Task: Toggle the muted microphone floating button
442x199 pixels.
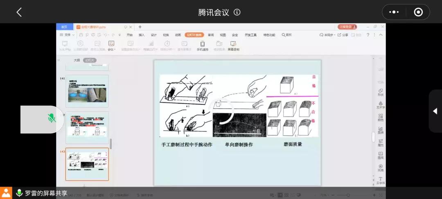Action: click(51, 119)
